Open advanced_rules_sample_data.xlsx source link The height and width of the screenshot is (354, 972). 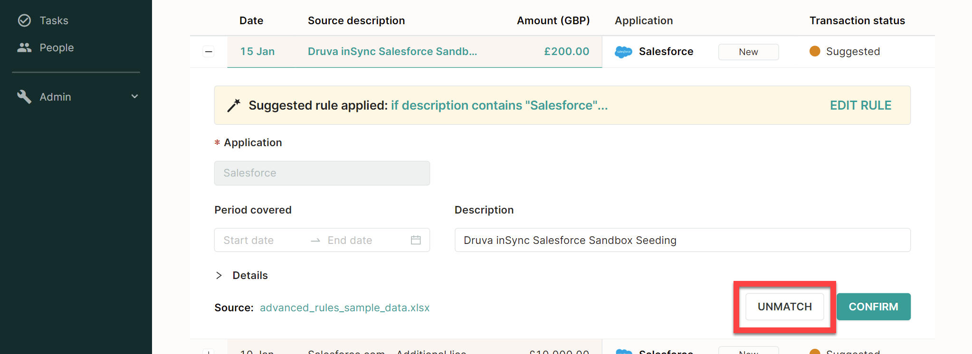click(345, 307)
